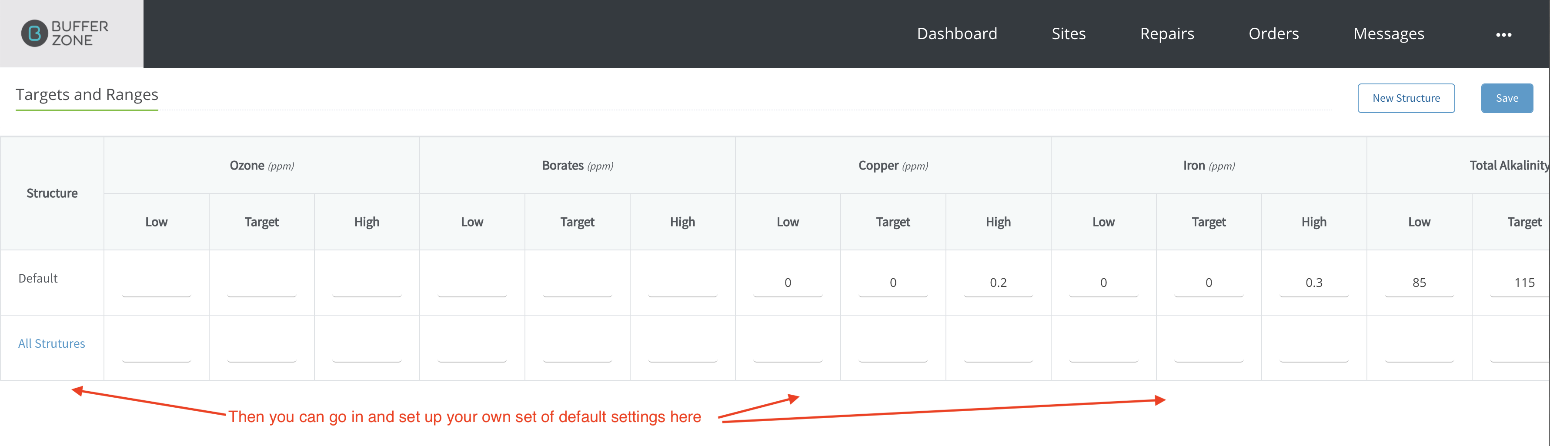The height and width of the screenshot is (446, 1550).
Task: Edit Default Iron High value 0.3
Action: coord(1313,283)
